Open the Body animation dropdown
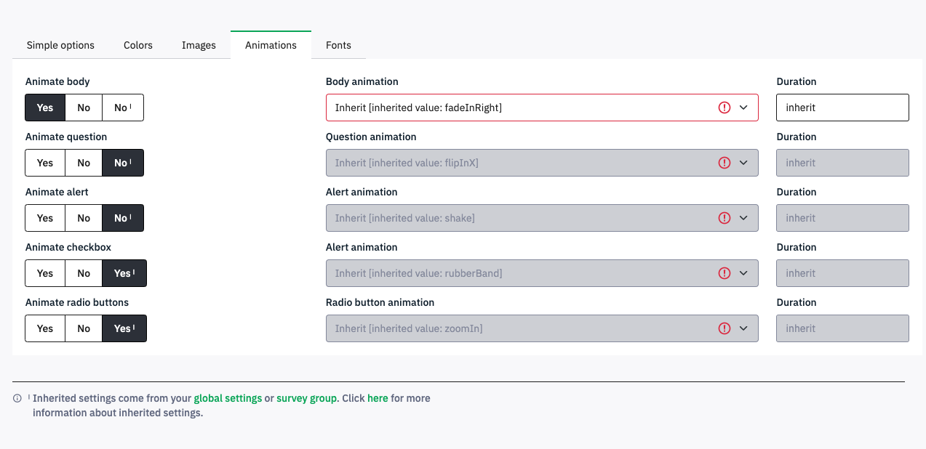 click(x=743, y=108)
